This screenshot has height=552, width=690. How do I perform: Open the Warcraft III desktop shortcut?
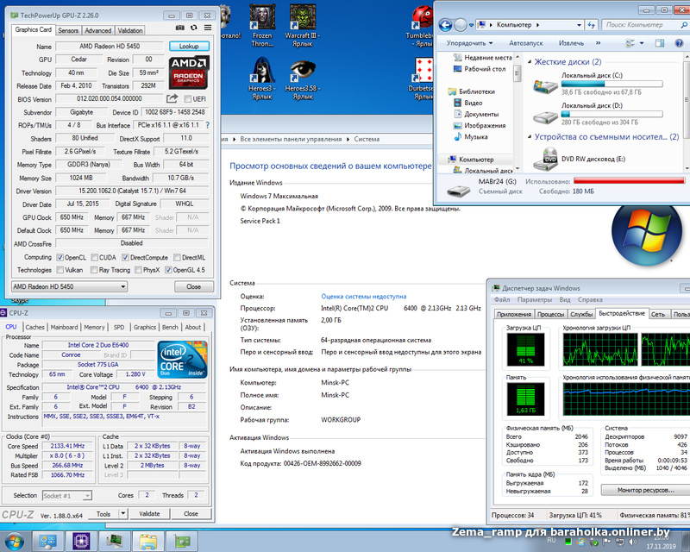pos(303,25)
